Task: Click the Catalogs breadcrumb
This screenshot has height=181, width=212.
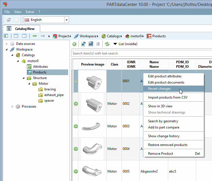Action: 111,36
